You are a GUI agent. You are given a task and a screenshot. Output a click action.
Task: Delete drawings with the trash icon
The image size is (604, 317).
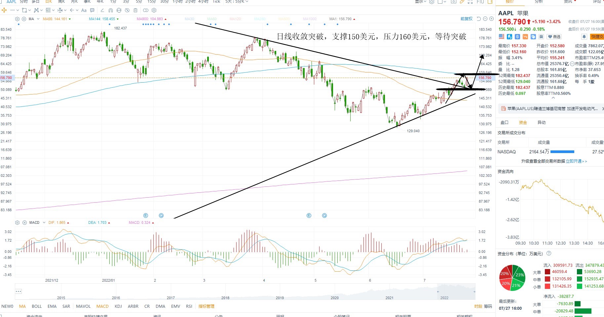135,10
